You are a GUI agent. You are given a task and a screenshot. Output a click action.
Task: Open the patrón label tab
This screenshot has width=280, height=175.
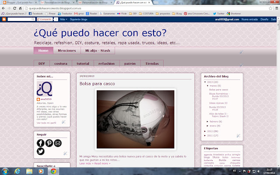(x=130, y=63)
